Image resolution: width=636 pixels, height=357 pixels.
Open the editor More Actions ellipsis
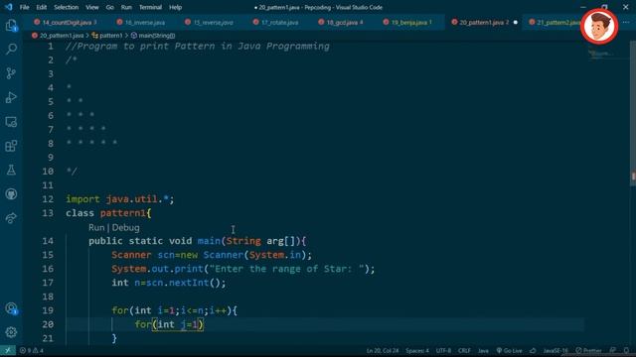tap(627, 22)
